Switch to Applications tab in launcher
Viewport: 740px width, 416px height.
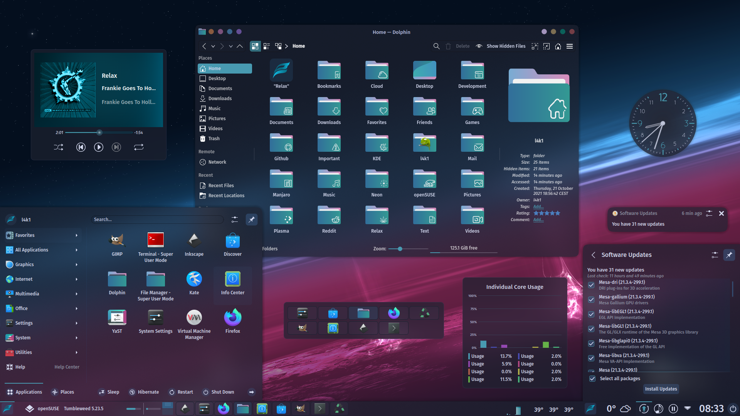coord(24,392)
